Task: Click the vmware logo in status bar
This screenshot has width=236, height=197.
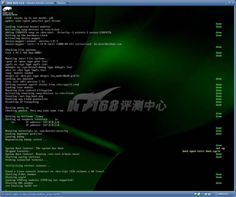Action: point(221,194)
